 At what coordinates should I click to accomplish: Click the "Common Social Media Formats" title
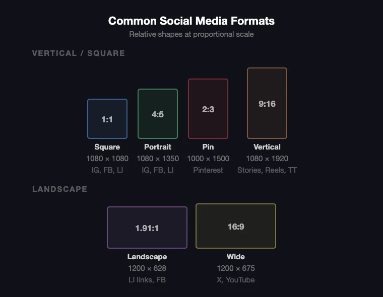coord(191,21)
